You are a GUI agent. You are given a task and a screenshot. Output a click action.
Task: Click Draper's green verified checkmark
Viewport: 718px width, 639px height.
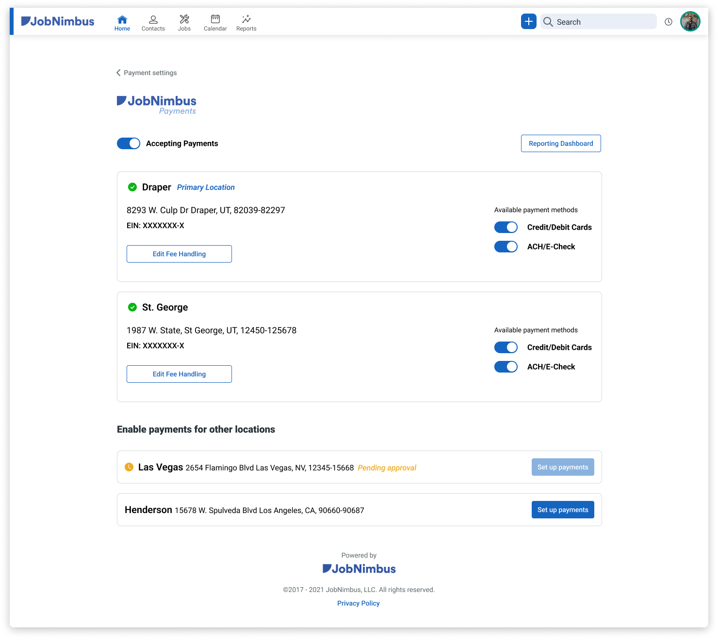point(132,187)
